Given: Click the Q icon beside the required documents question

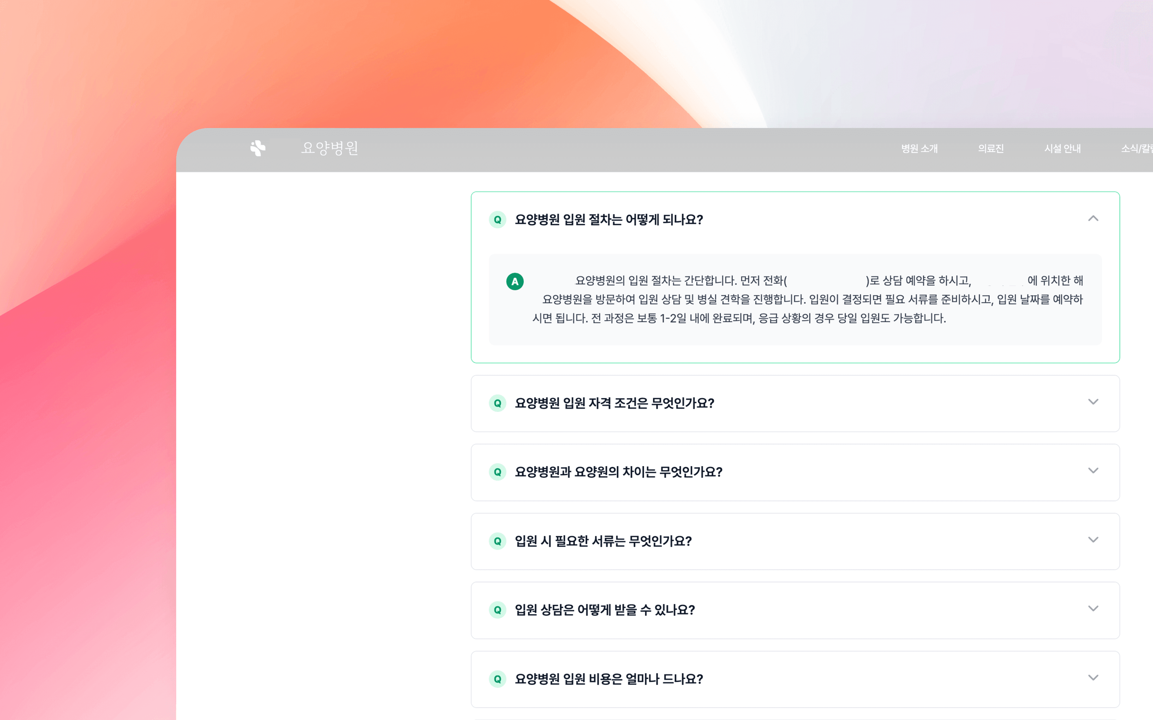Looking at the screenshot, I should click(498, 541).
